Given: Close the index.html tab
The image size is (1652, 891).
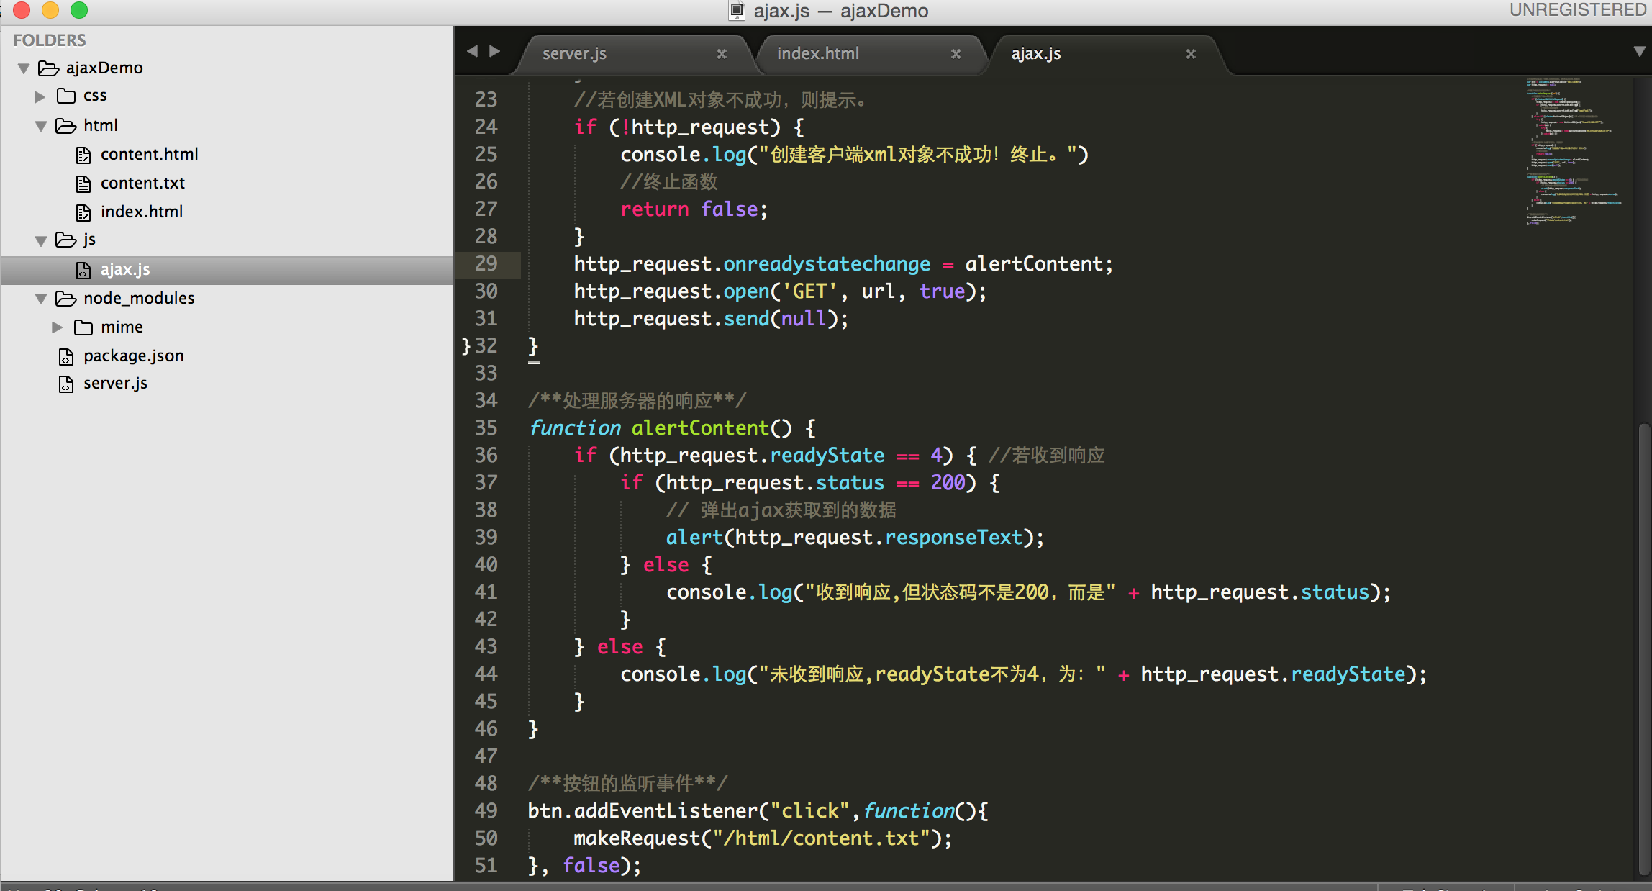Looking at the screenshot, I should tap(956, 54).
